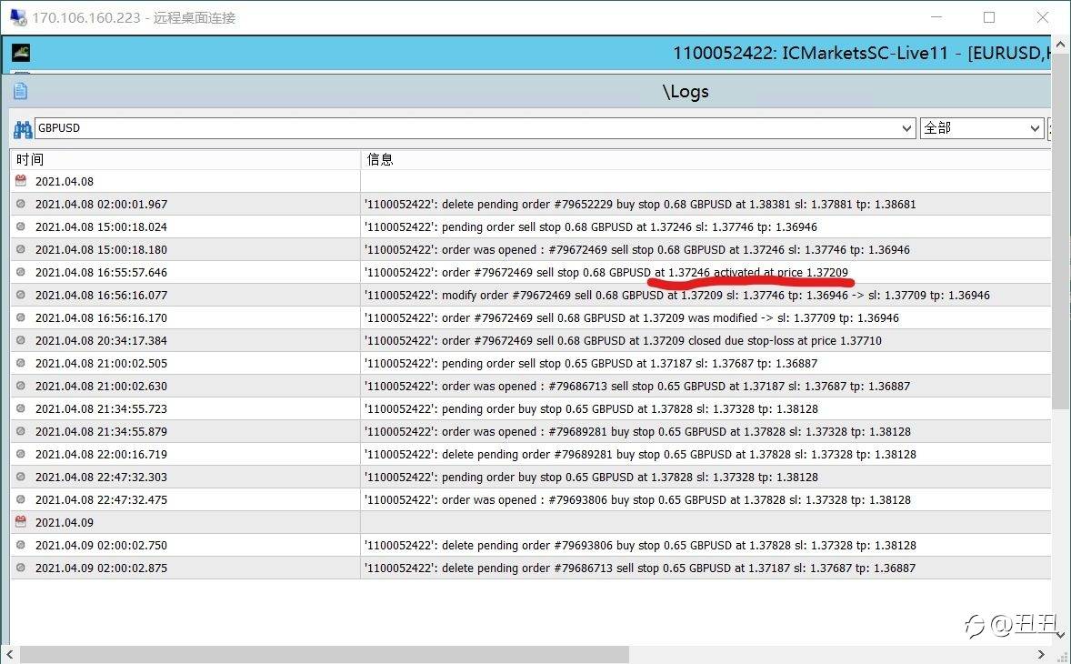
Task: Click the 2021.04.08 date group row
Action: [531, 181]
